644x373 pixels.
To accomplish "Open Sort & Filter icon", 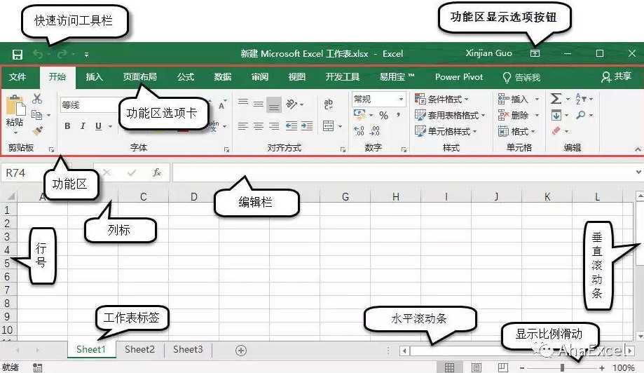I will [x=581, y=99].
